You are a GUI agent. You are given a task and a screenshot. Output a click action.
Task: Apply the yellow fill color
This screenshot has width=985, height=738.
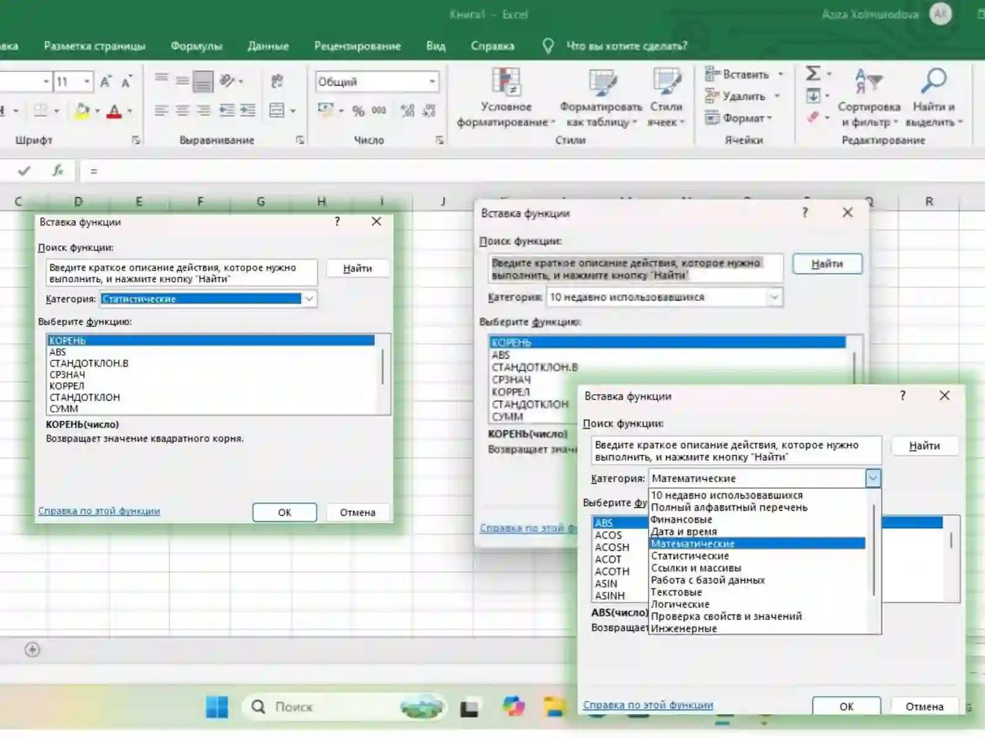(82, 111)
